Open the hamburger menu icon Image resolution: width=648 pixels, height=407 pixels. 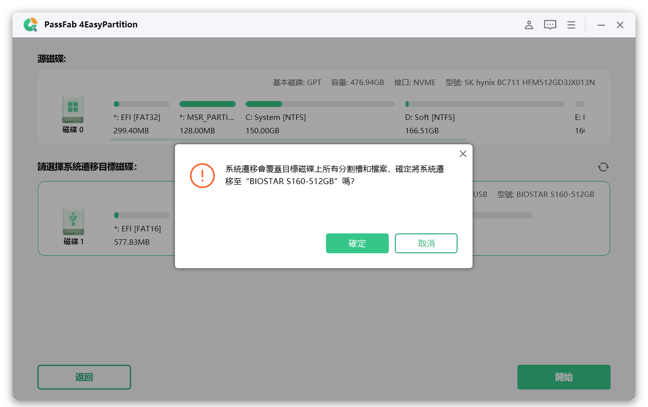pos(571,25)
